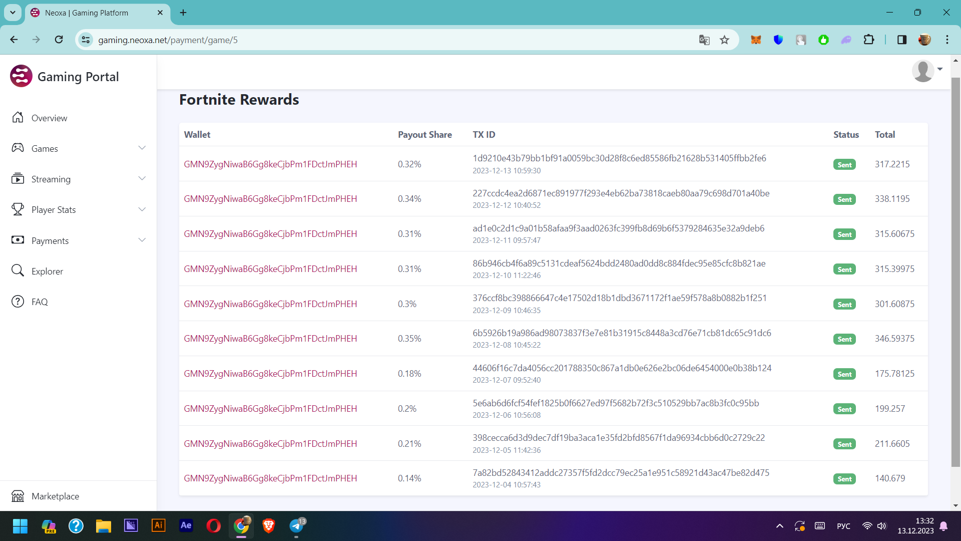Click Sent badge for 2023-12-07 payout
Image resolution: width=961 pixels, height=541 pixels.
[844, 374]
